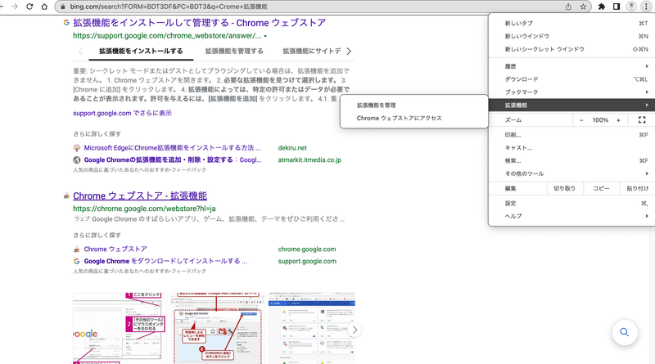Click dekiru.net domain text
Image resolution: width=655 pixels, height=364 pixels.
click(x=292, y=148)
